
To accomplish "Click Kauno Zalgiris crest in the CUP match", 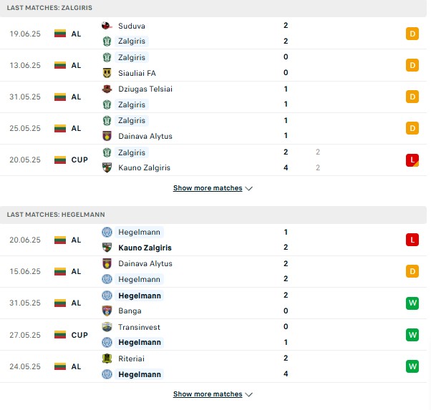I will 107,167.
